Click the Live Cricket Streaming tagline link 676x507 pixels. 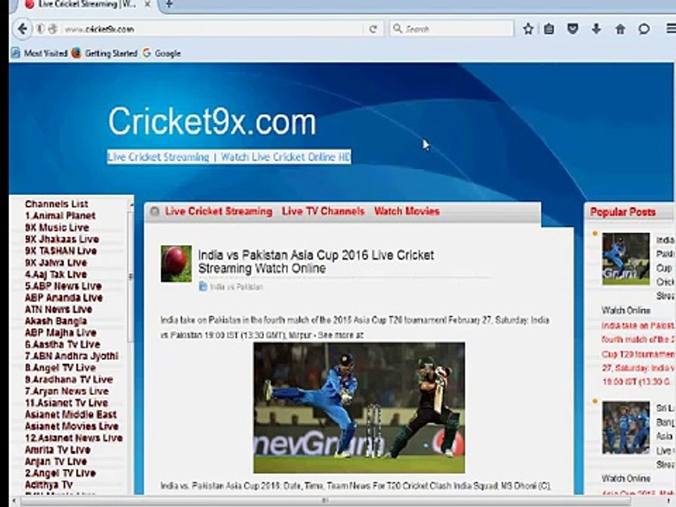click(229, 157)
